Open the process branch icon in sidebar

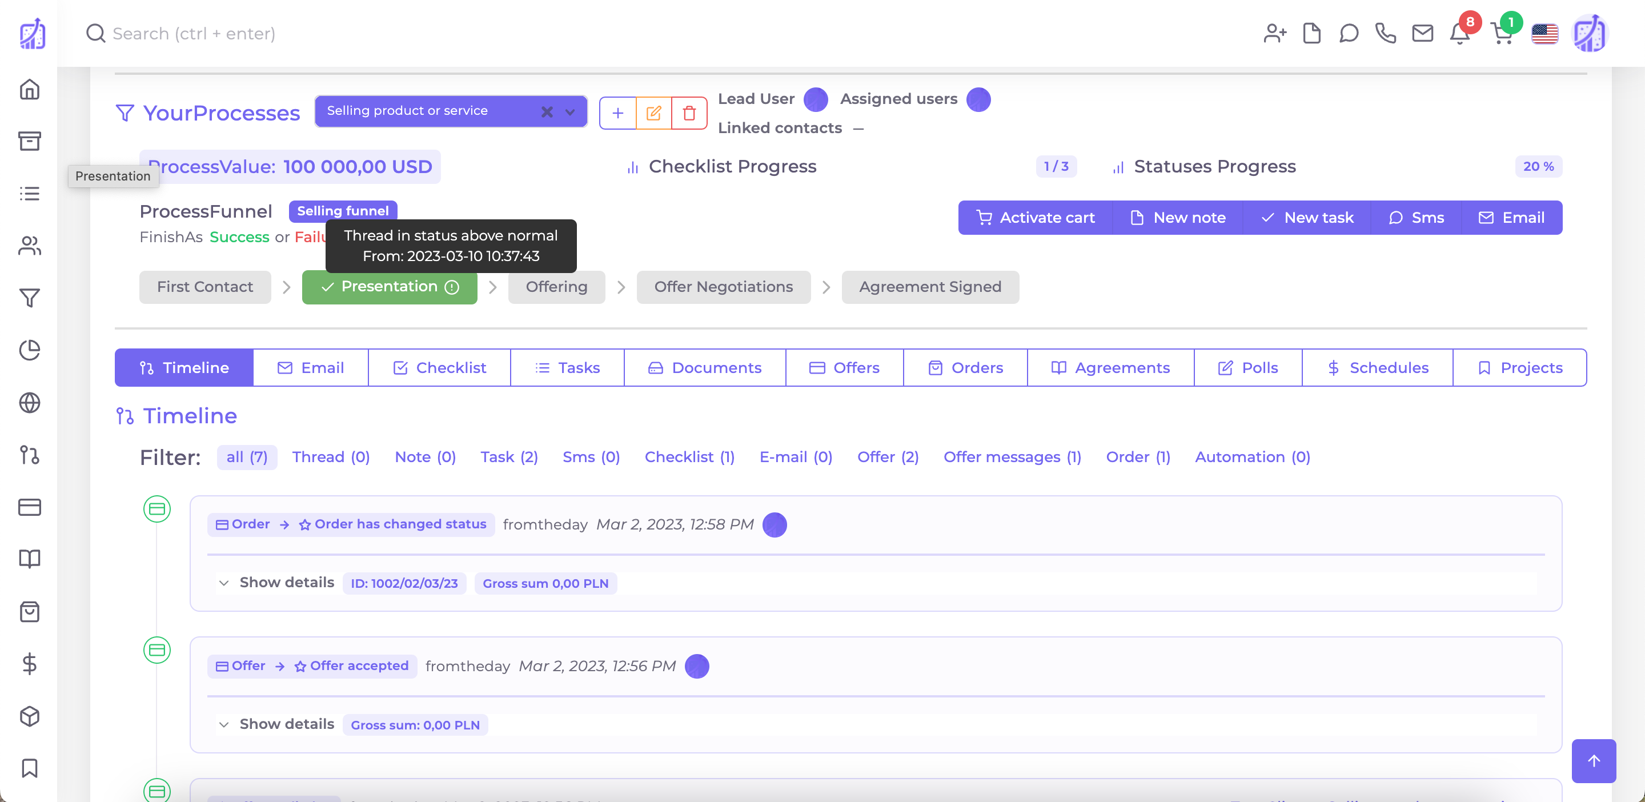pos(29,455)
